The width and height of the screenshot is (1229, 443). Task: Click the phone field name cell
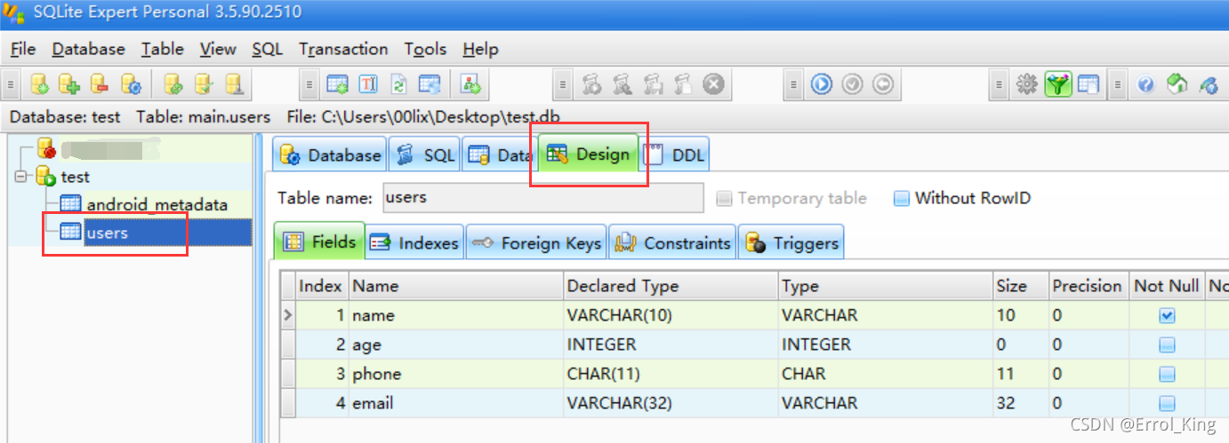pyautogui.click(x=455, y=374)
